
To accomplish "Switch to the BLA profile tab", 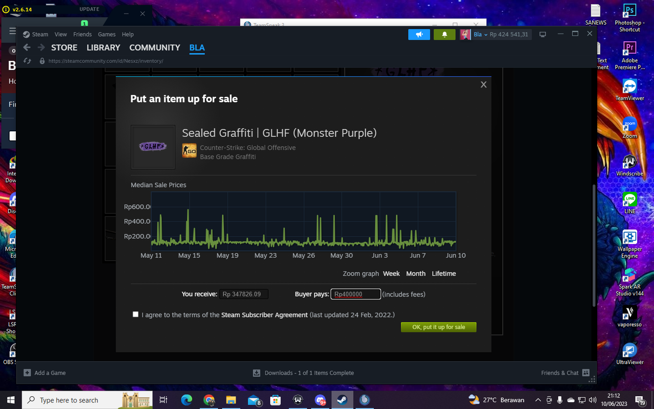I will click(197, 48).
